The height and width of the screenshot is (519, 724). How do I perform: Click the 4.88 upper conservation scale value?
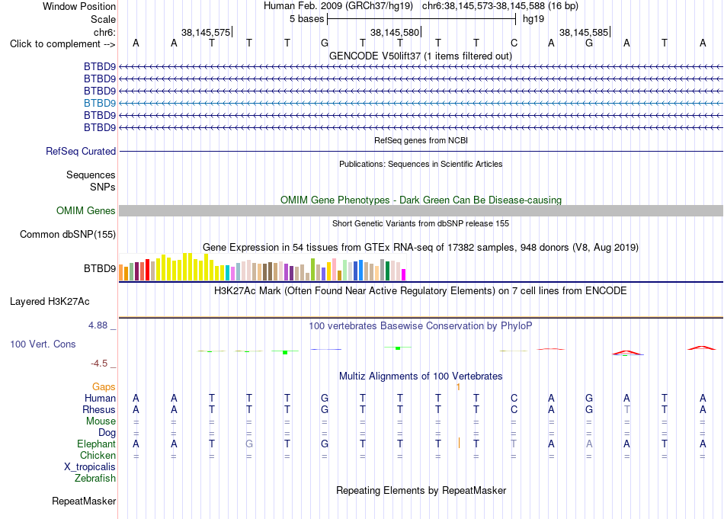coord(98,325)
